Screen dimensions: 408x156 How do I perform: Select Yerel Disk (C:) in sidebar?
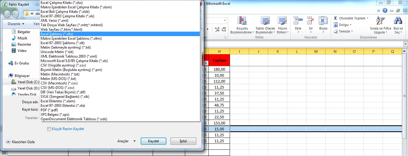click(28, 82)
